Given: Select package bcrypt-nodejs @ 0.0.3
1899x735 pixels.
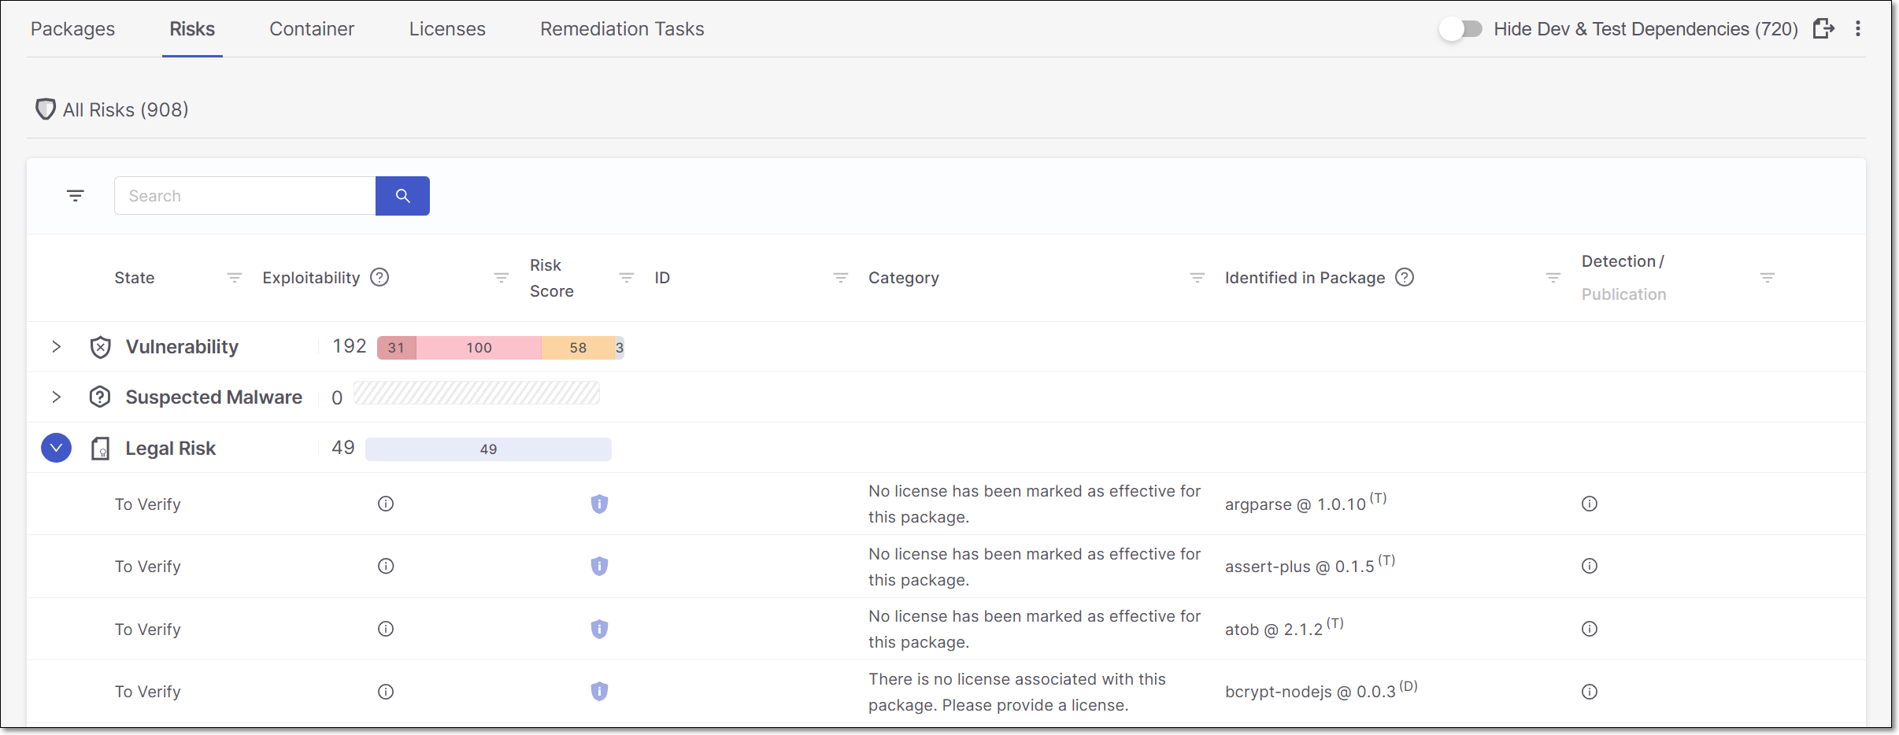Looking at the screenshot, I should click(x=1321, y=690).
